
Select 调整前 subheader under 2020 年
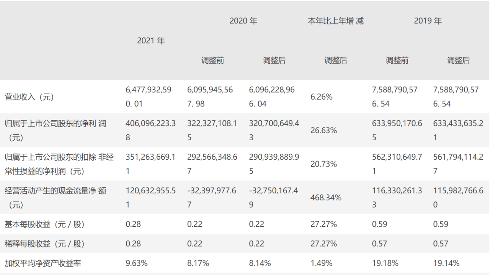[x=212, y=60]
